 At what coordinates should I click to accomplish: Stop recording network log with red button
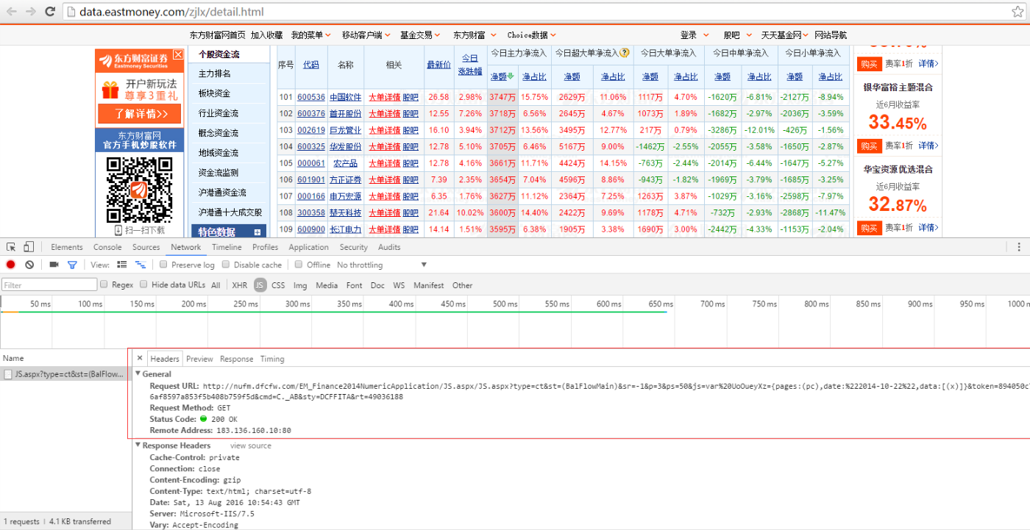point(11,265)
